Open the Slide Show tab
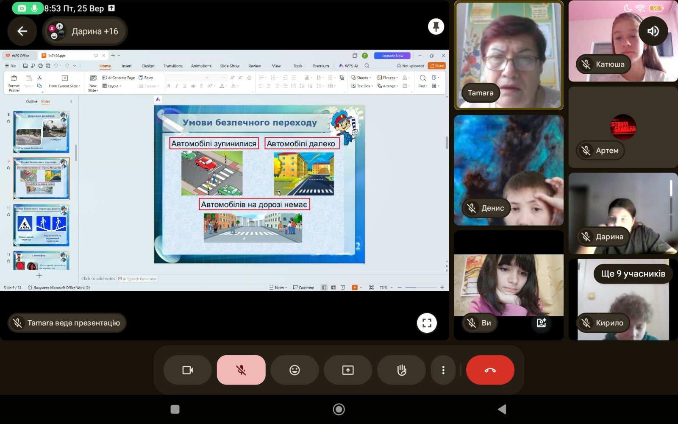 point(230,66)
